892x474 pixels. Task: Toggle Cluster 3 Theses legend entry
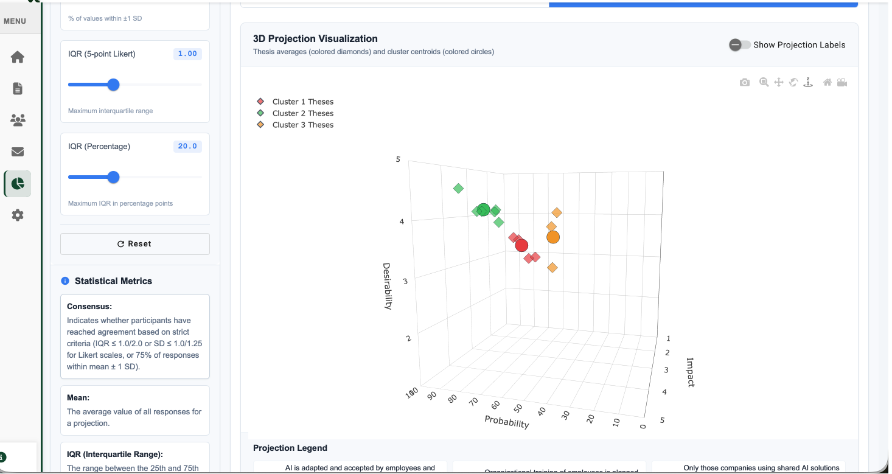(302, 125)
